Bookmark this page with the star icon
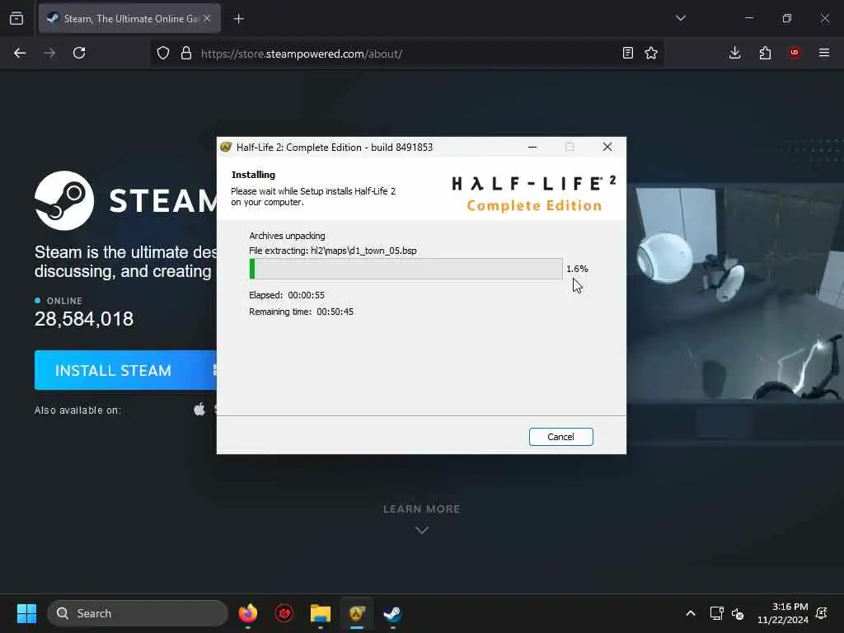 pos(651,53)
